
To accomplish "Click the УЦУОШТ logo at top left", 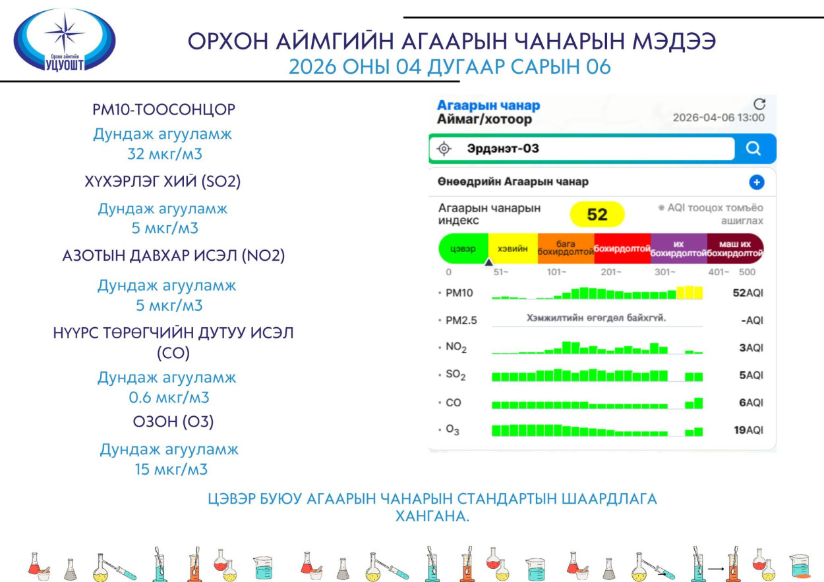I will tap(65, 40).
